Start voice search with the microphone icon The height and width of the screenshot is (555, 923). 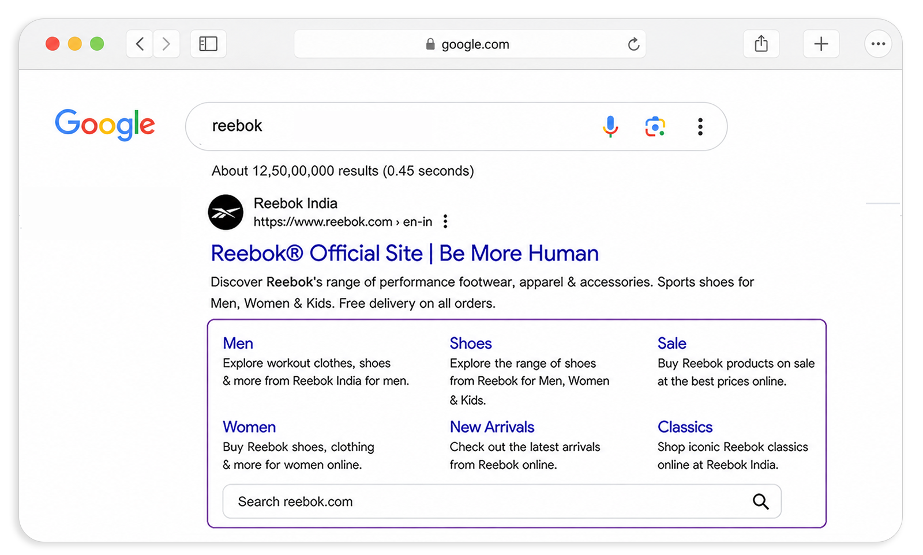pyautogui.click(x=610, y=126)
